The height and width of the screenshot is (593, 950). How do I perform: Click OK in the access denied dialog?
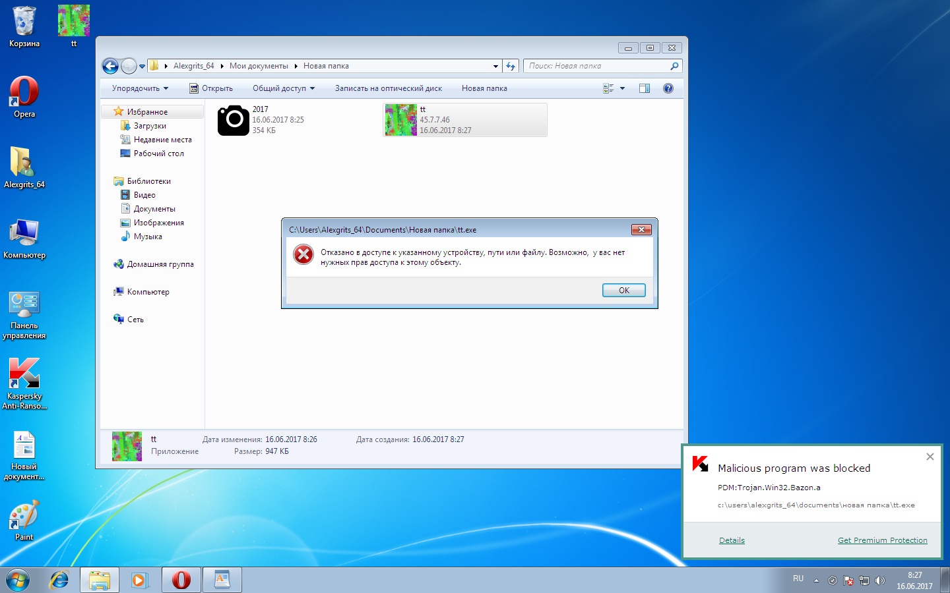[x=624, y=291]
